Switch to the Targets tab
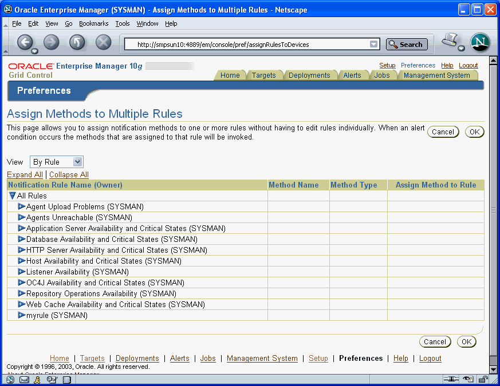The image size is (500, 386). (x=265, y=75)
